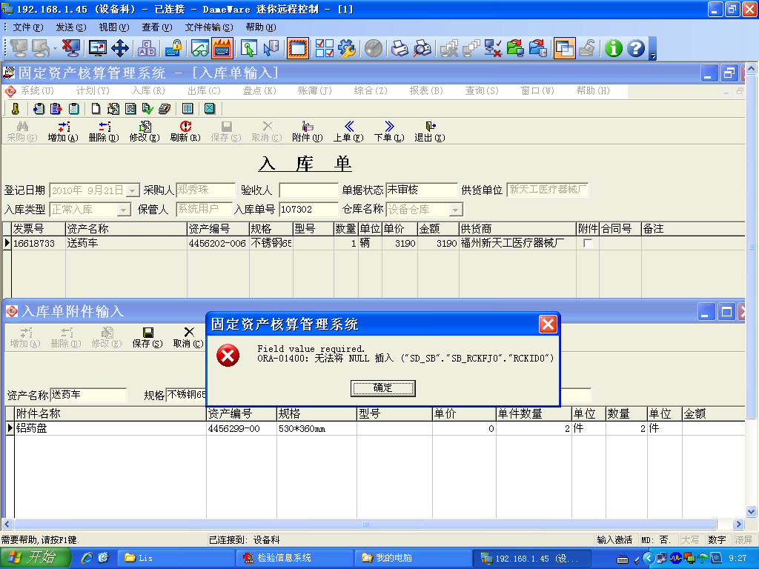Click the Internet Explorer quick launch icon
Image resolution: width=759 pixels, height=569 pixels.
[87, 558]
